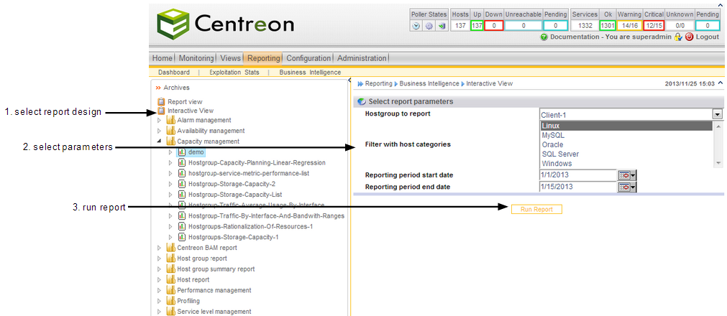Click the Centreon BAM report folder icon
The width and height of the screenshot is (727, 316).
click(171, 248)
